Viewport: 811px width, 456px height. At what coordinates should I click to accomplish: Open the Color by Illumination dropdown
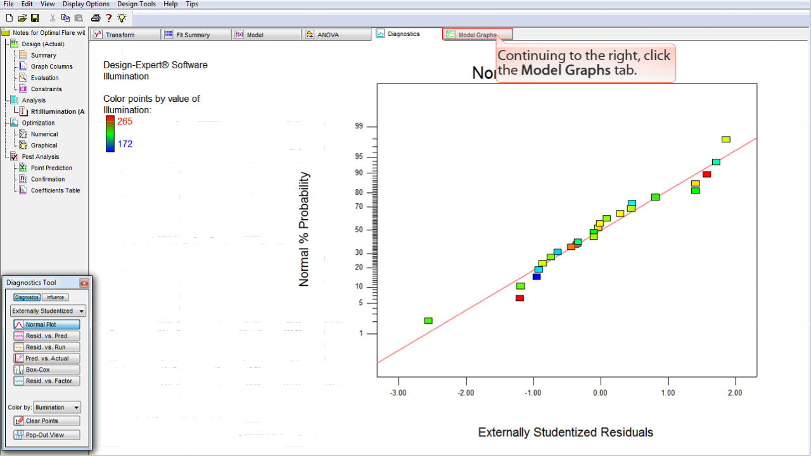pos(57,407)
